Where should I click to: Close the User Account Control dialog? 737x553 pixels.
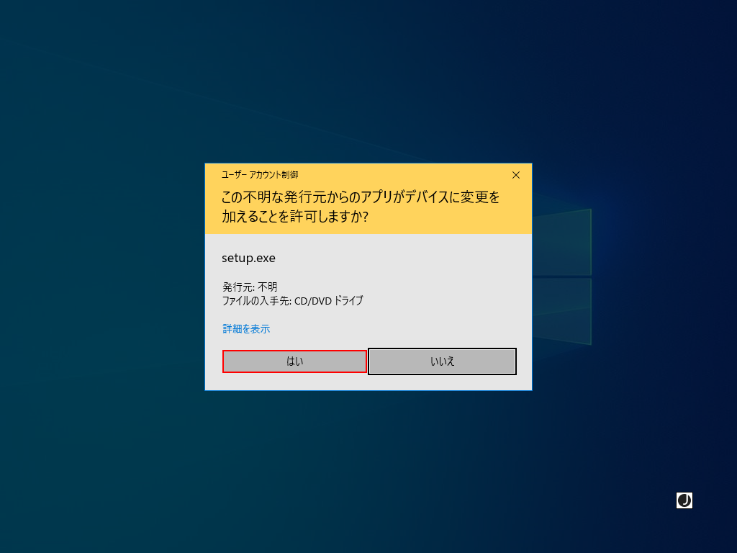(x=515, y=175)
